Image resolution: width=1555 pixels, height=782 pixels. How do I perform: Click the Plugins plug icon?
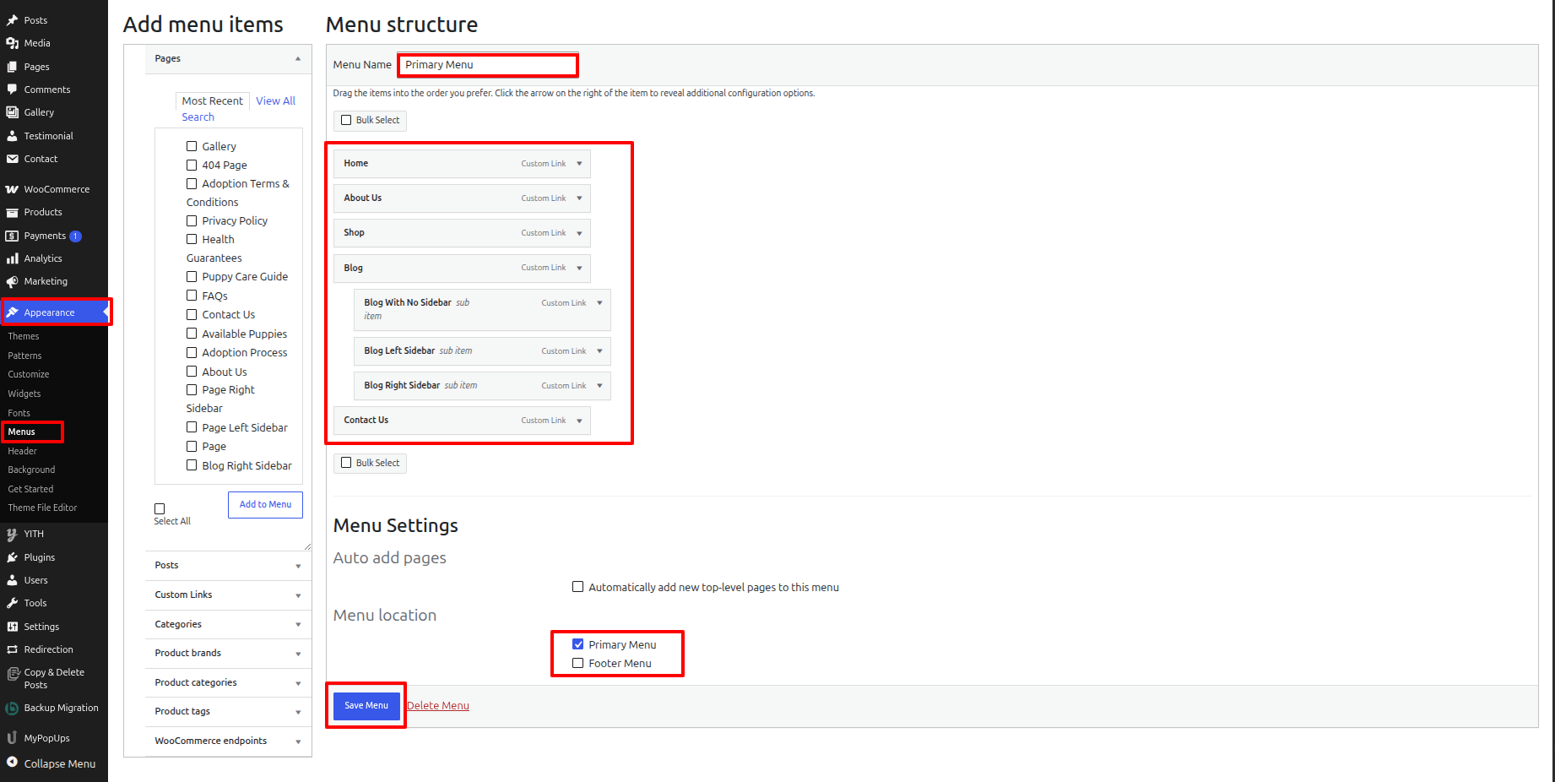(12, 557)
